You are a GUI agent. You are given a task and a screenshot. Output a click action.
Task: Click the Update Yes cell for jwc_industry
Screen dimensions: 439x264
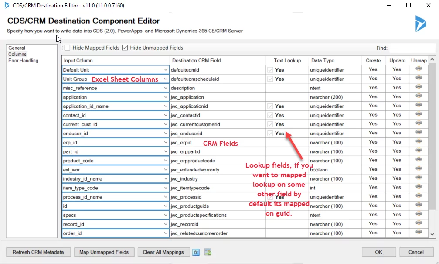pyautogui.click(x=397, y=178)
